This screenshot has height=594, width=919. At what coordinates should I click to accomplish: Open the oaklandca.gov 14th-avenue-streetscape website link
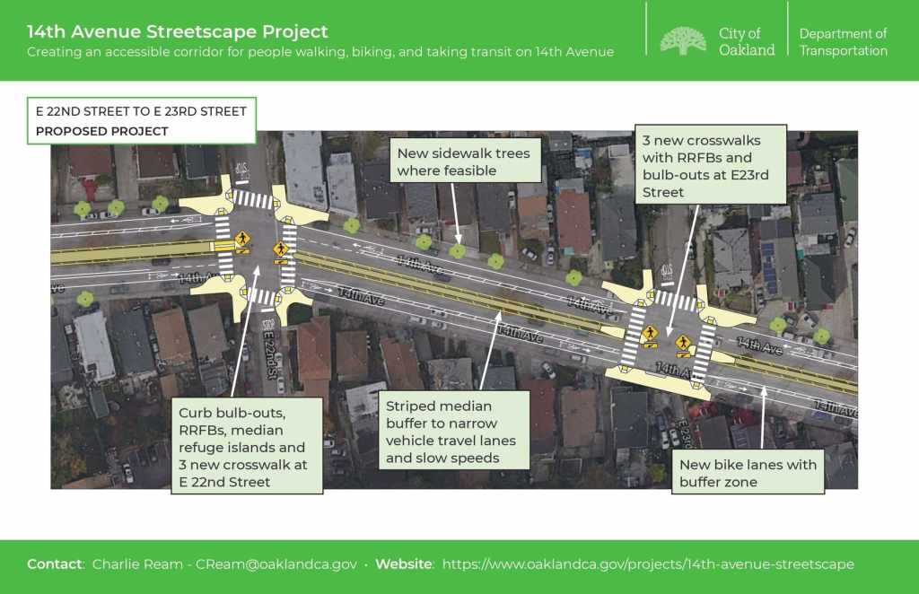point(648,564)
